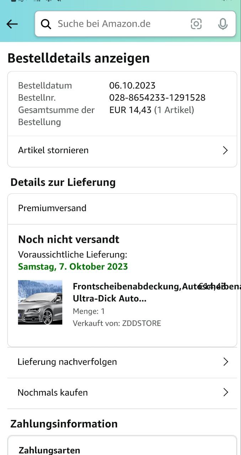Viewport: 241px width, 455px height.
Task: Tap the magnifying glass search icon
Action: click(x=46, y=24)
